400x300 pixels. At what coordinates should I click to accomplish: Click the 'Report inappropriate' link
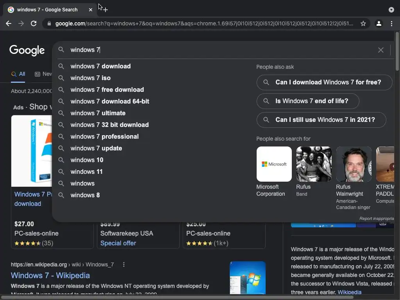coord(377,219)
